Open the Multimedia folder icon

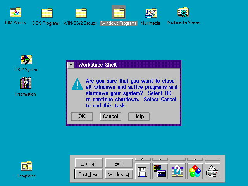151,13
